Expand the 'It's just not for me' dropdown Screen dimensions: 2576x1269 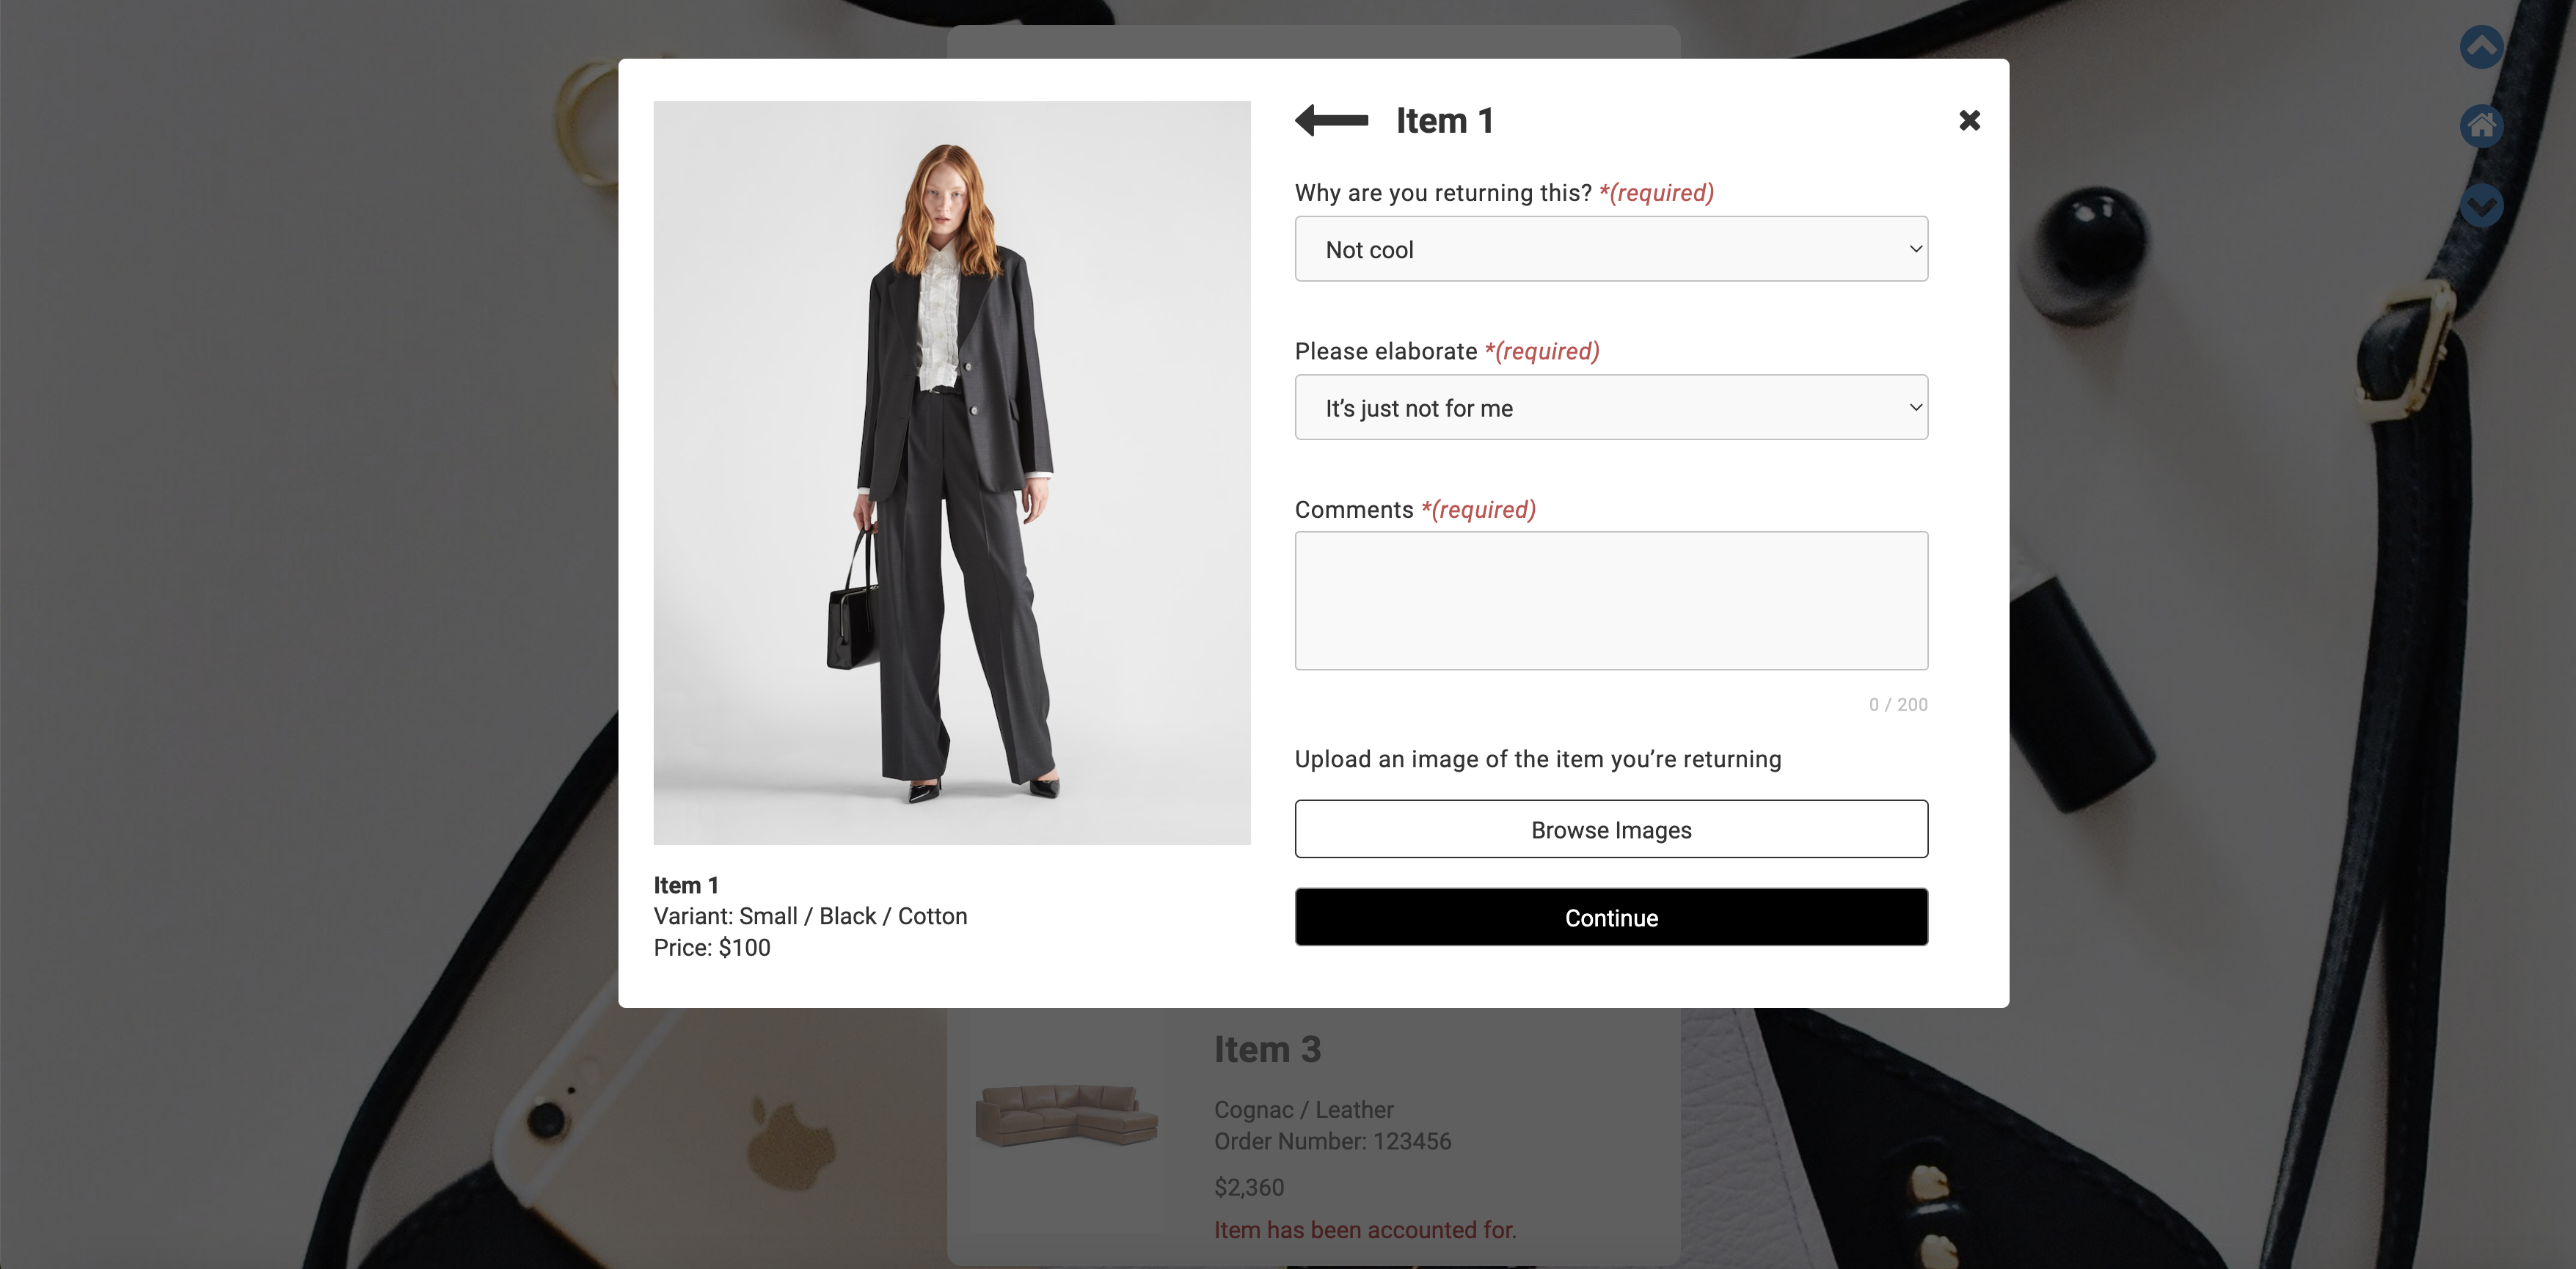(x=1611, y=407)
